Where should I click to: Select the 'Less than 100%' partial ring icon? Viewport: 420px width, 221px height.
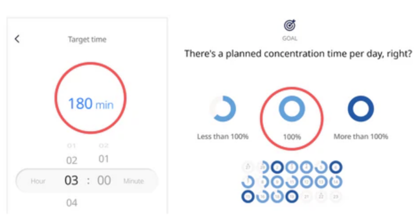pos(223,109)
